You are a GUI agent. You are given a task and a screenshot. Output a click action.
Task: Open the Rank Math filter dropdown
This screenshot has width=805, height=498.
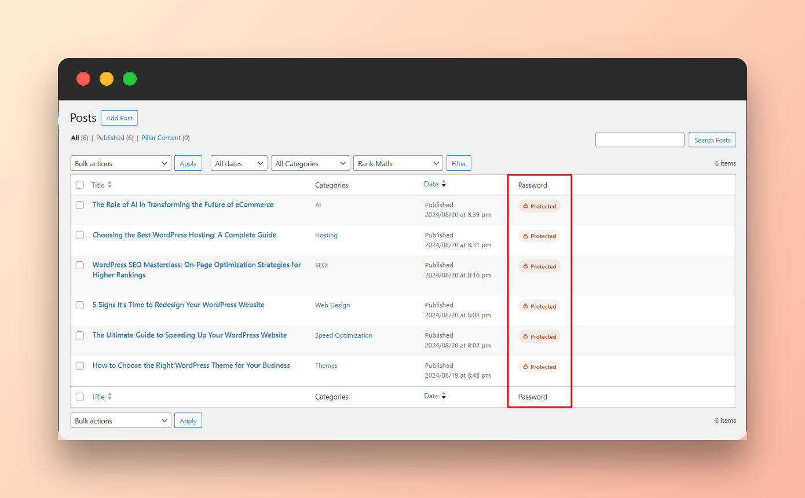tap(398, 163)
